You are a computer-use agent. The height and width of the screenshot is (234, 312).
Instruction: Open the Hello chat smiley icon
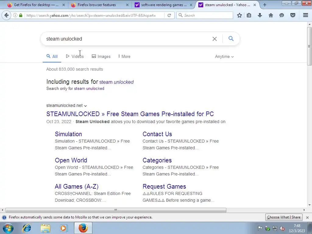282,15
